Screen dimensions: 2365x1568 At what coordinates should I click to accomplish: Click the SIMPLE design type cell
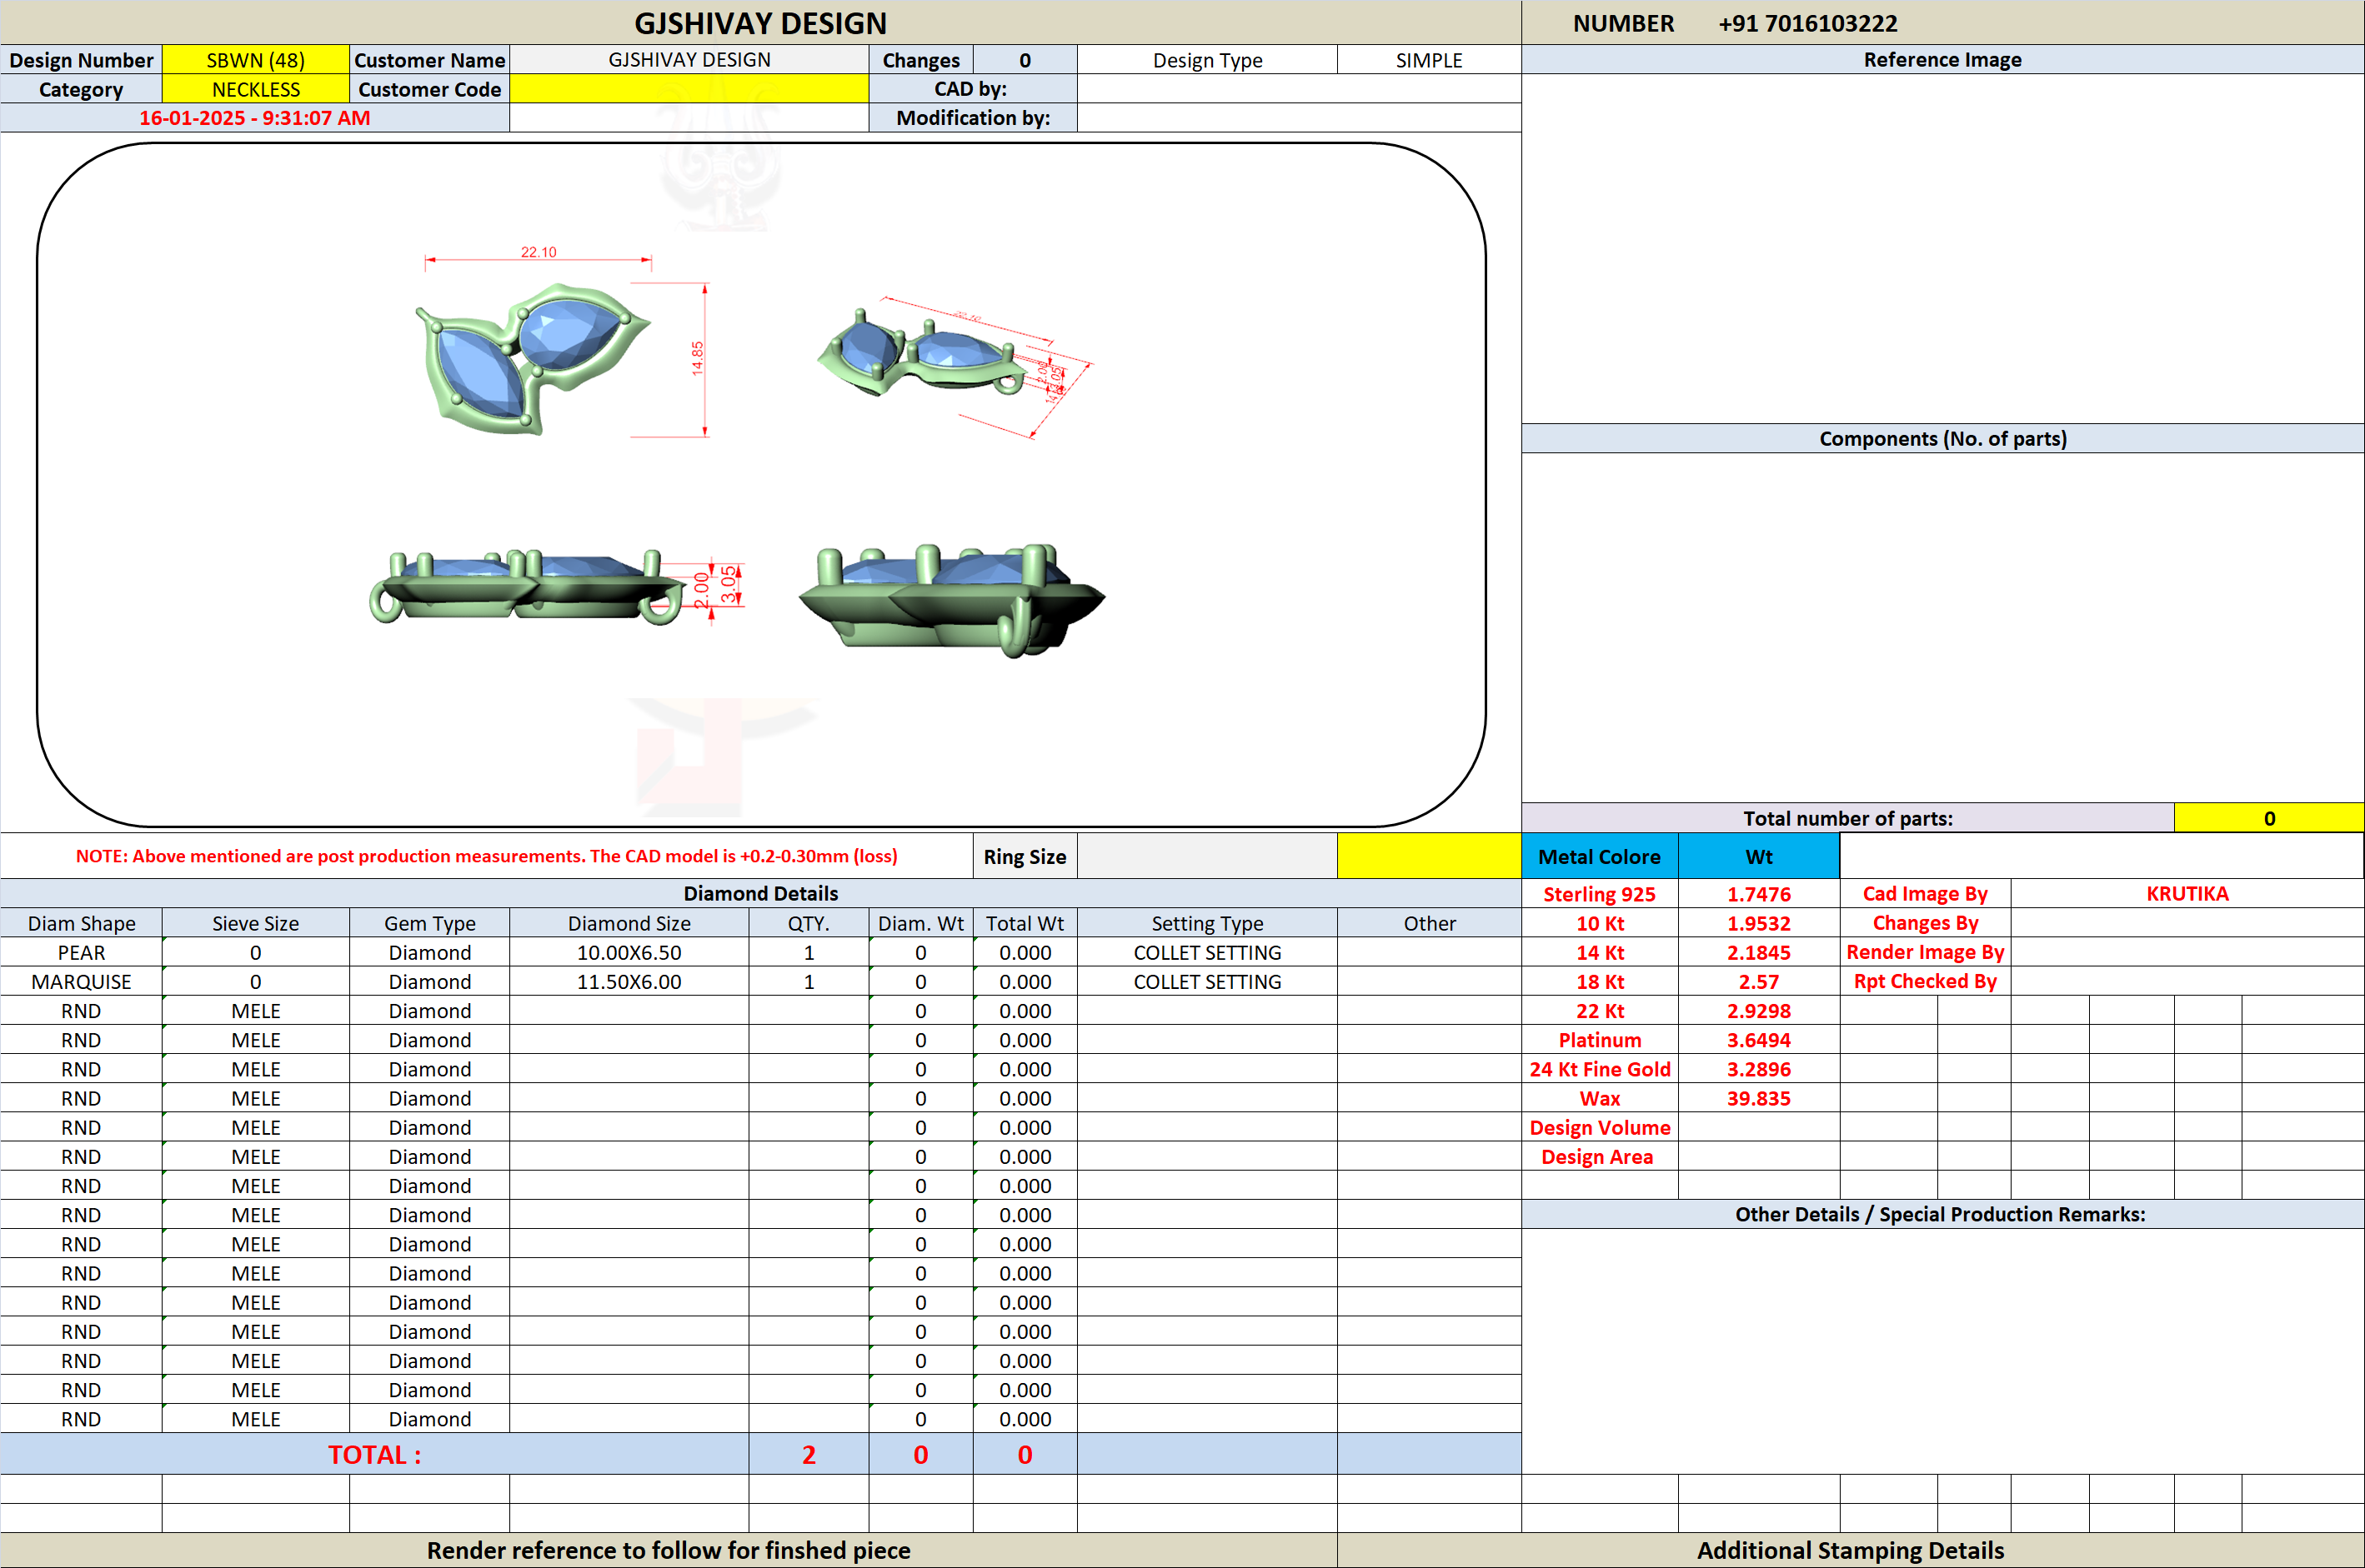(x=1429, y=60)
